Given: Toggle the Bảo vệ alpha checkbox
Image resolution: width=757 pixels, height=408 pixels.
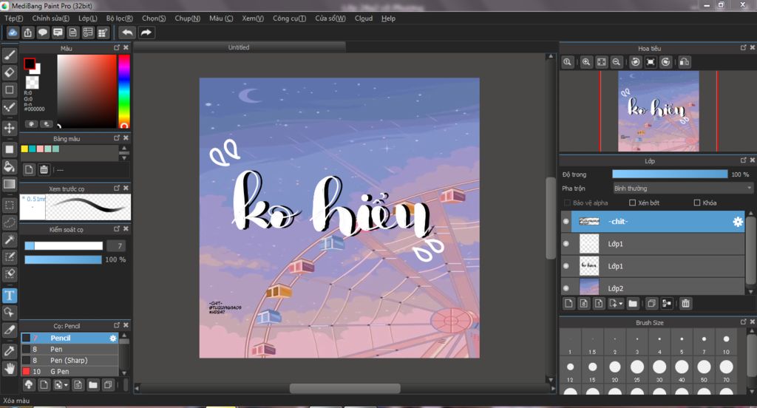Looking at the screenshot, I should 567,203.
